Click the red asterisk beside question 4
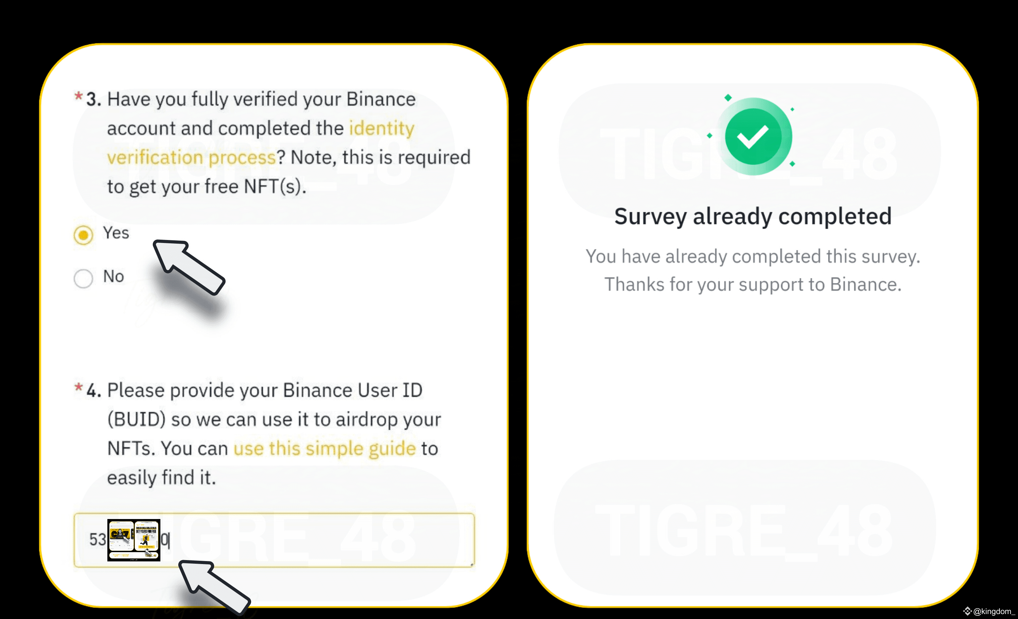 pos(78,388)
